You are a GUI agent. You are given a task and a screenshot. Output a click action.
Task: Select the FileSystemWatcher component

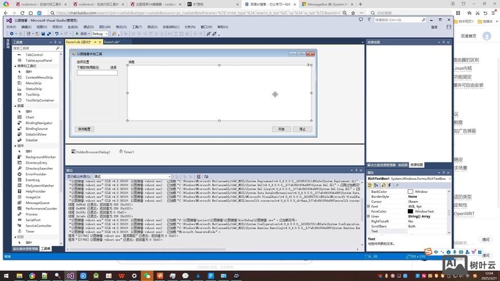[39, 185]
